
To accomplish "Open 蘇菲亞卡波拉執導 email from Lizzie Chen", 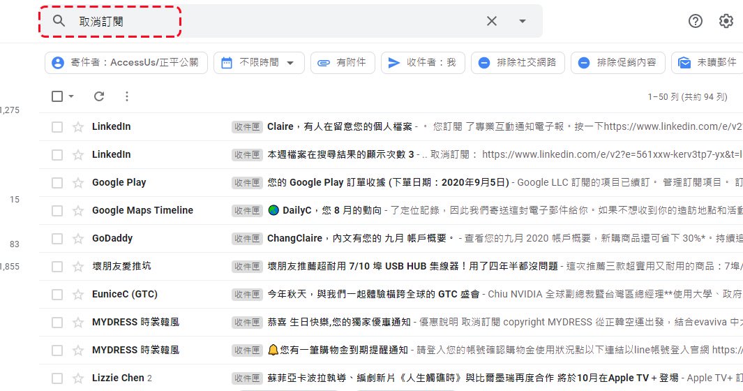I will [473, 378].
